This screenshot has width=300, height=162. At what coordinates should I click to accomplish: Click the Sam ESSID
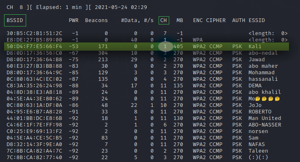[253, 138]
